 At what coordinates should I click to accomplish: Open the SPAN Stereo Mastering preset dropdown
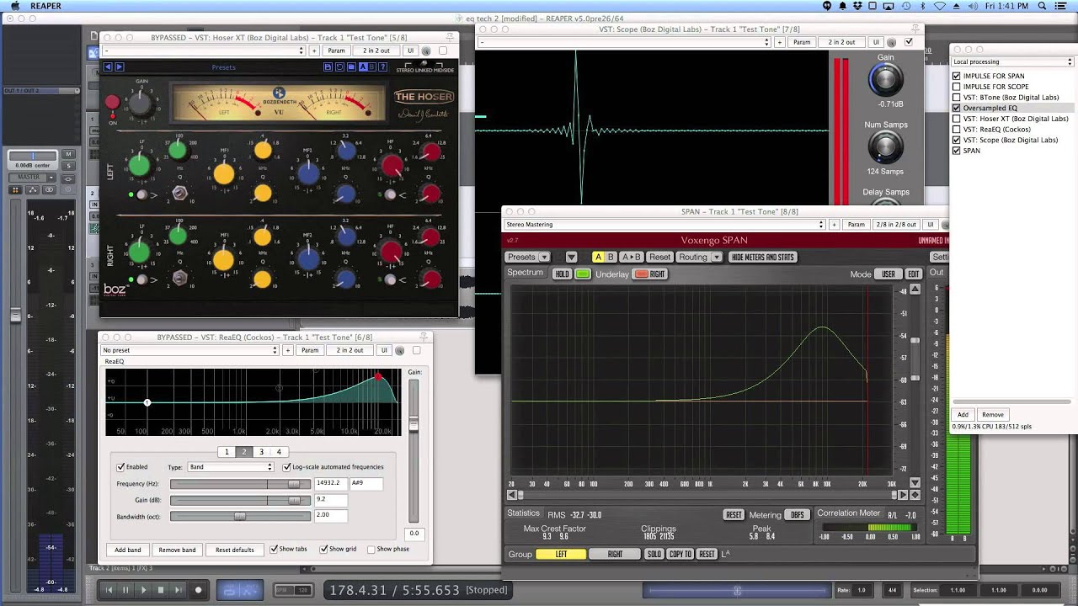coord(664,225)
